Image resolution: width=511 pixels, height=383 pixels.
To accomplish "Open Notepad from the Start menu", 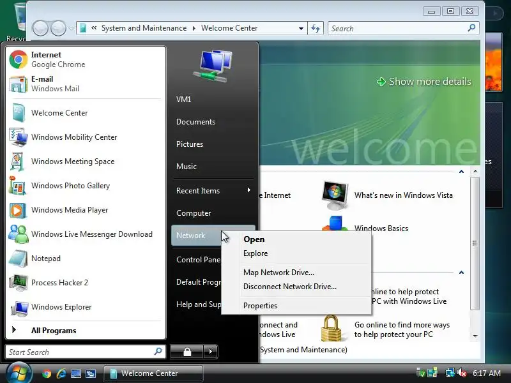I will (86, 259).
